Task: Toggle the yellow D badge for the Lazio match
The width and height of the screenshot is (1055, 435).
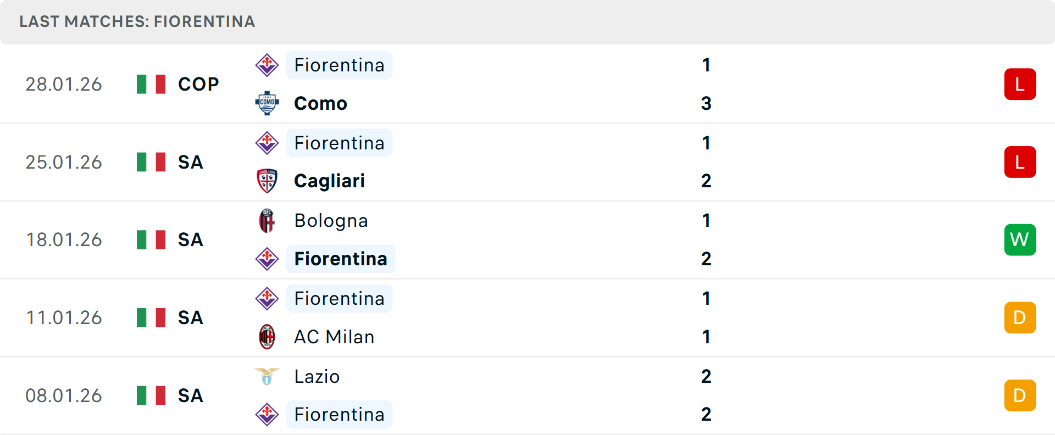Action: point(1020,395)
